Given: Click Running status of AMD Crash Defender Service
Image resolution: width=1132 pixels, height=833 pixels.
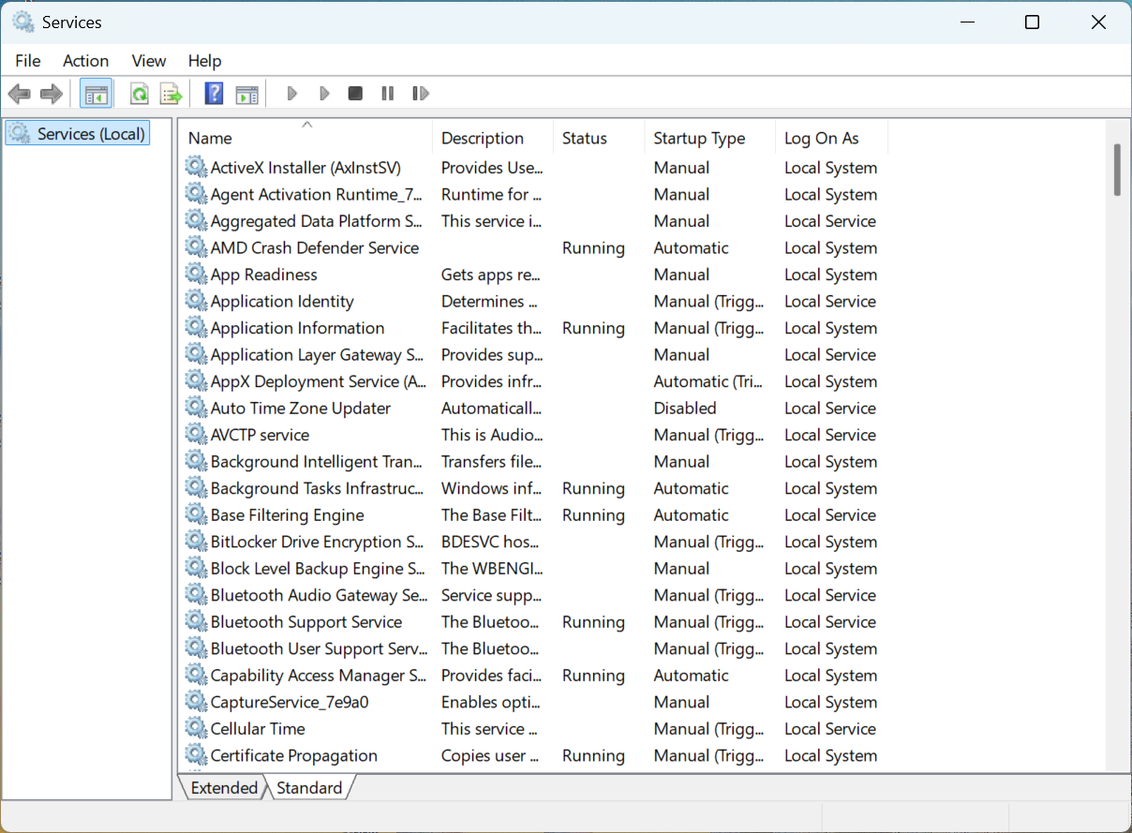Looking at the screenshot, I should (x=593, y=247).
